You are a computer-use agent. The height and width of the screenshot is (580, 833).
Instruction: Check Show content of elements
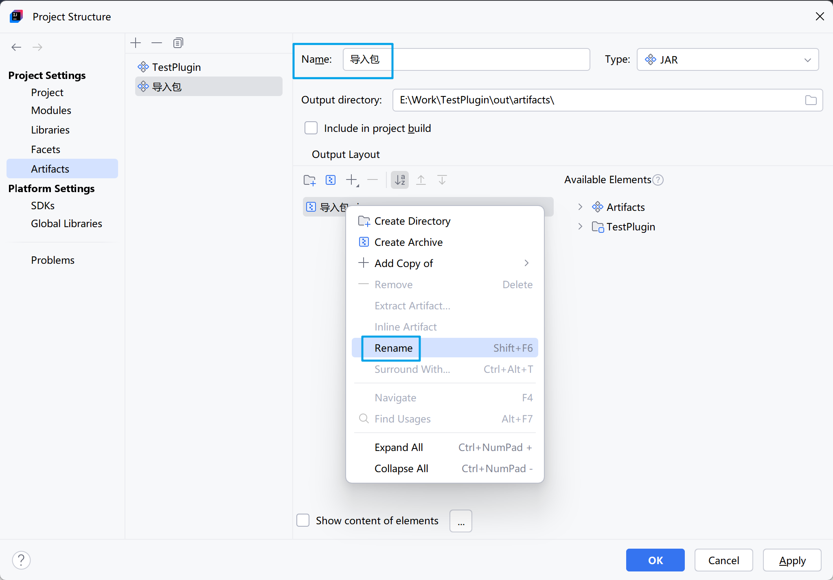pos(303,520)
